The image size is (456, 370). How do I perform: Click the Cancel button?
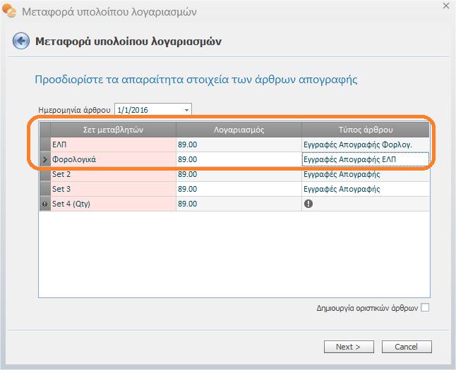coord(407,347)
